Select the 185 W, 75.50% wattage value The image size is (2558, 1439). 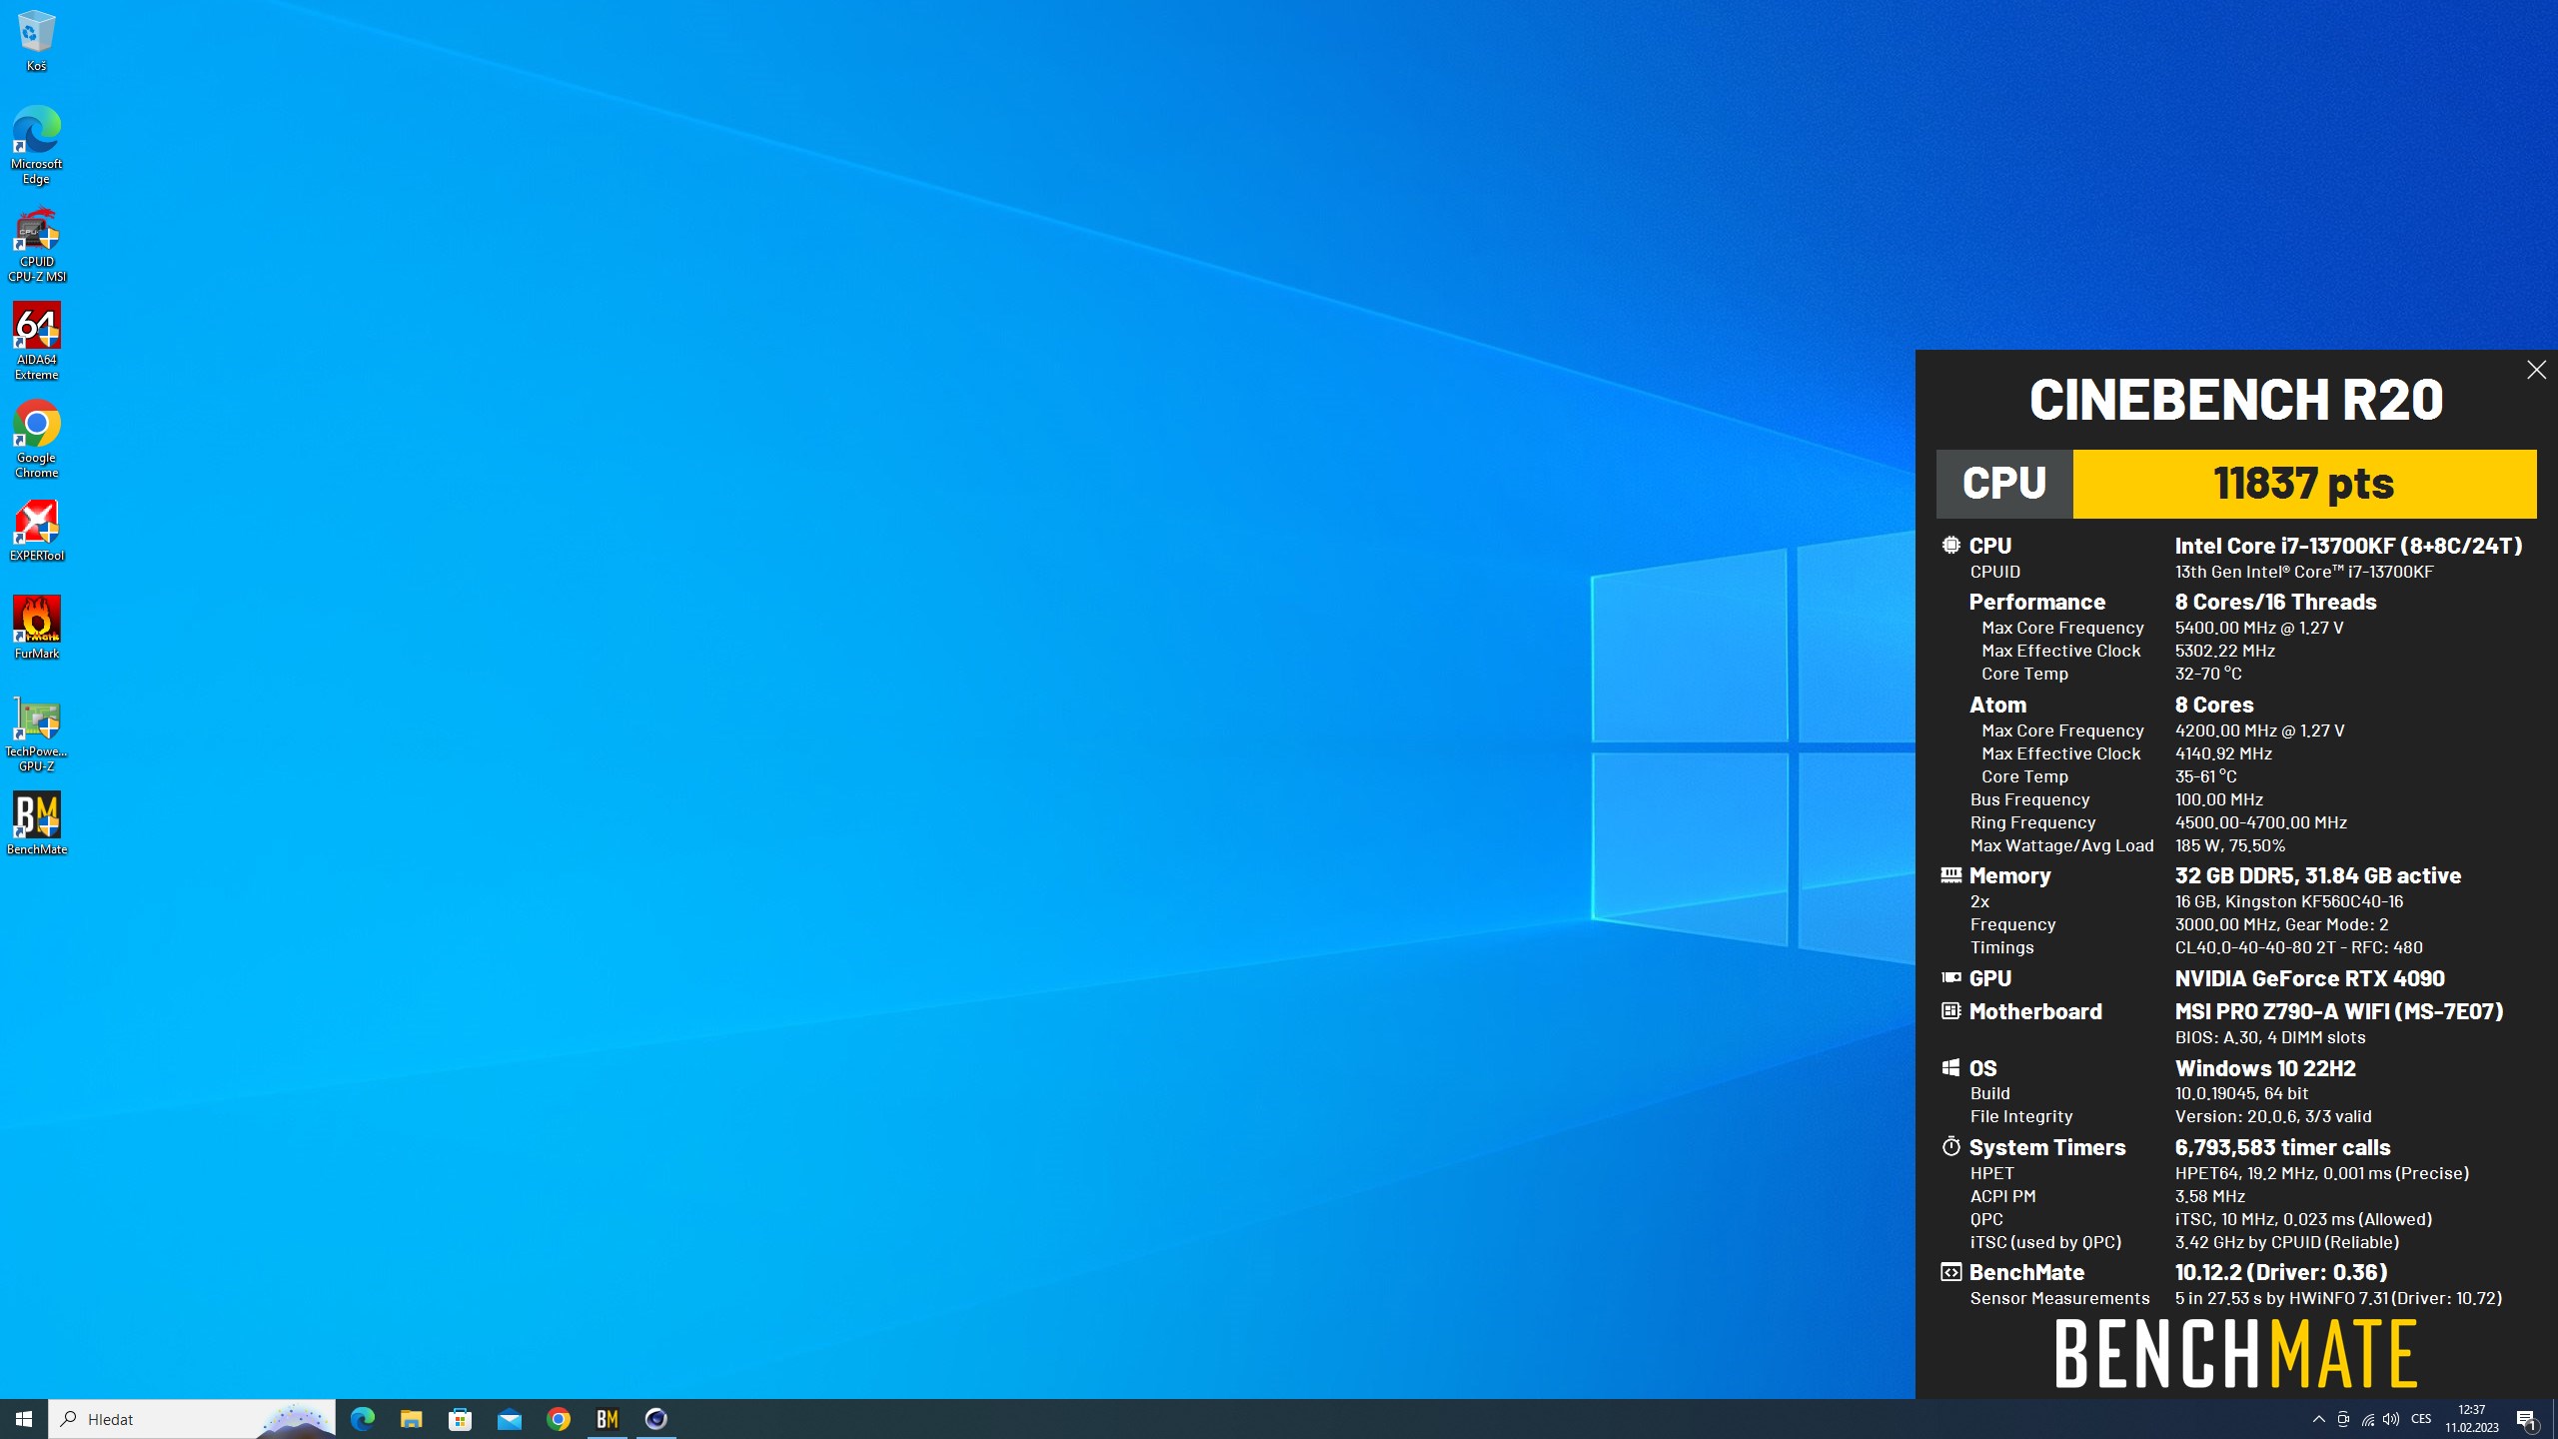(2230, 845)
